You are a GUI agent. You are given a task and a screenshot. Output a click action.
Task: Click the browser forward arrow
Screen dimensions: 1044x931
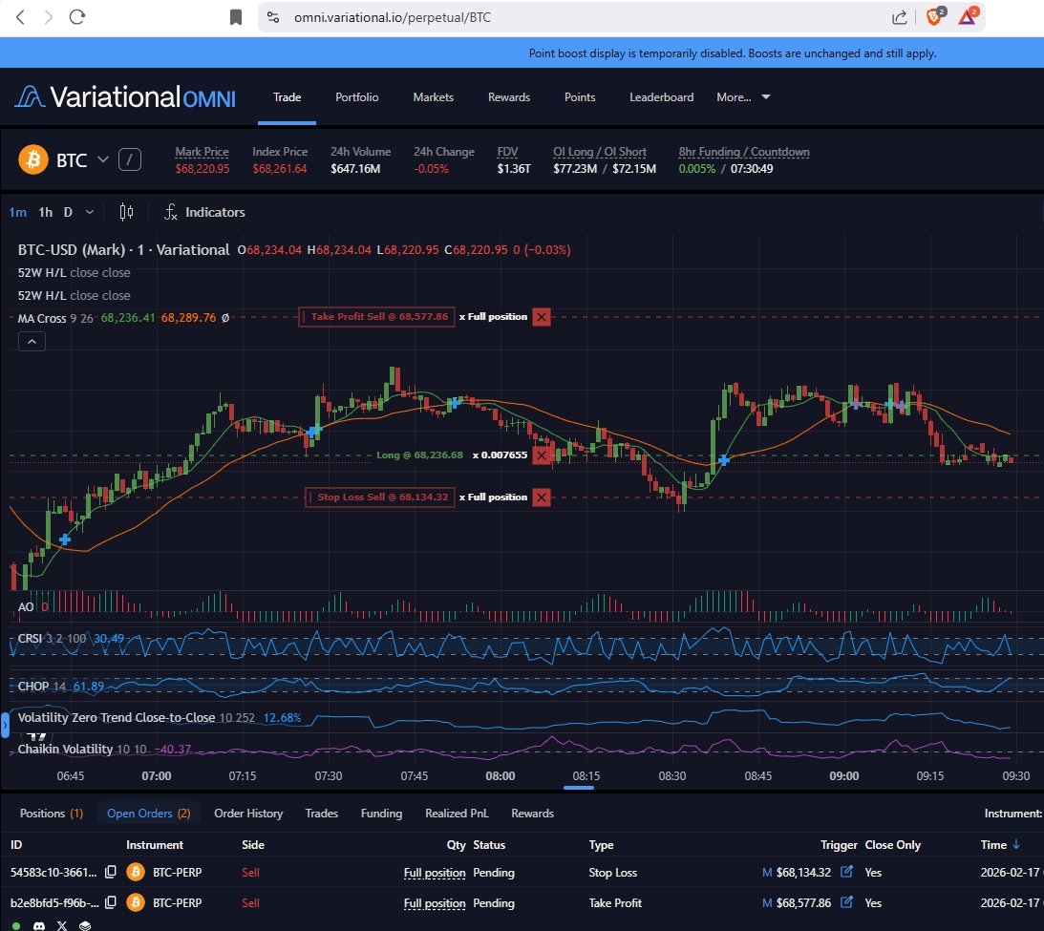click(48, 17)
